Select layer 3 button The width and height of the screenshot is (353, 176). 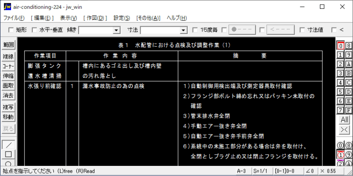pos(341,73)
